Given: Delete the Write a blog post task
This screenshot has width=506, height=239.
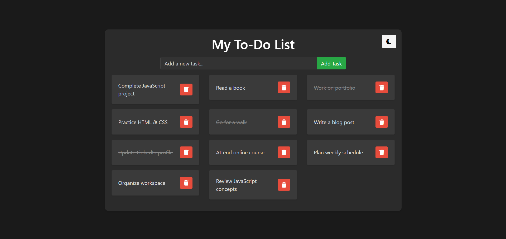Looking at the screenshot, I should (381, 122).
